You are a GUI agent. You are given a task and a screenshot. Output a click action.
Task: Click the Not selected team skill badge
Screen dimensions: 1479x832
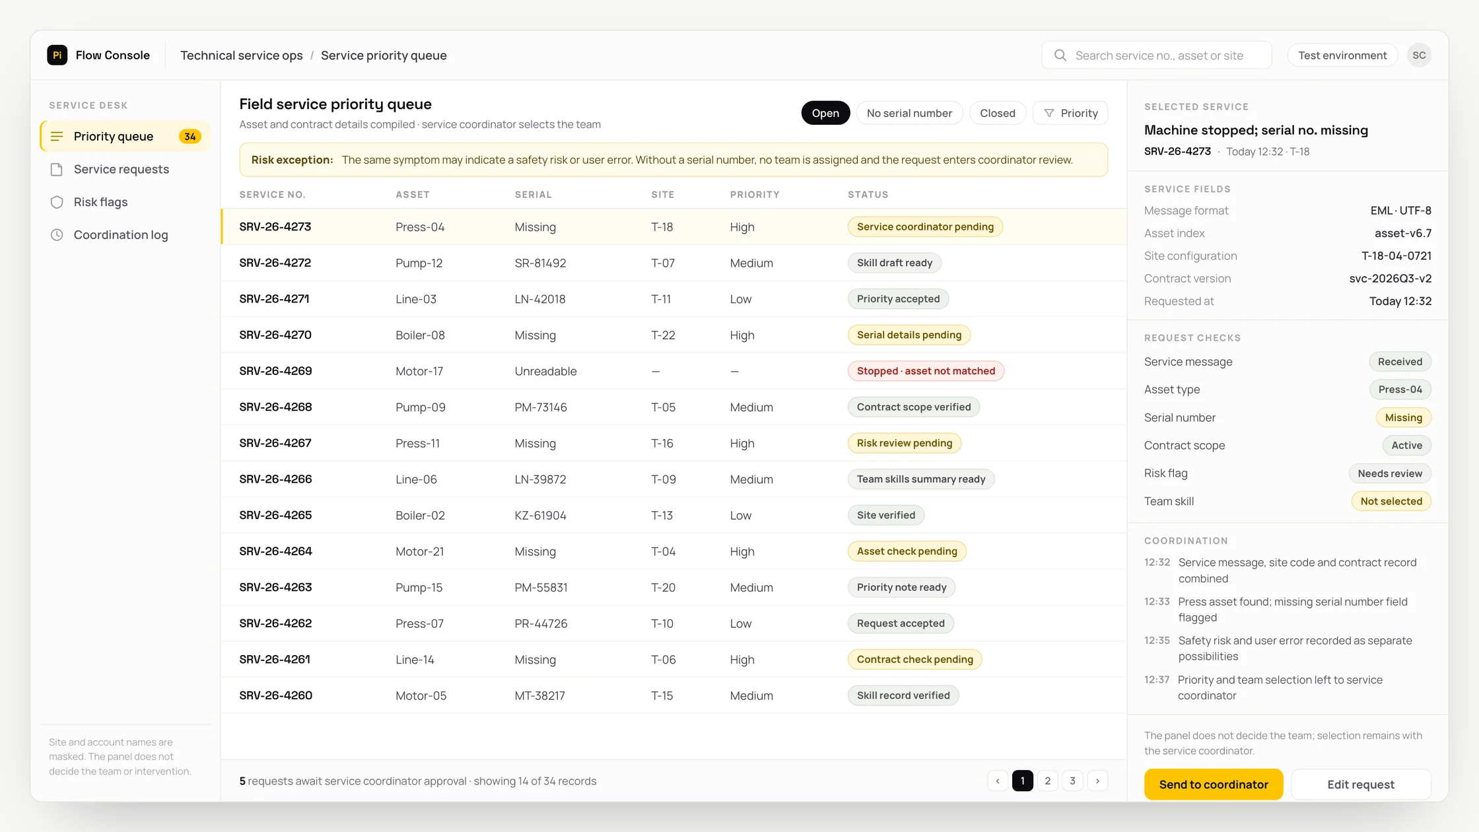point(1391,502)
